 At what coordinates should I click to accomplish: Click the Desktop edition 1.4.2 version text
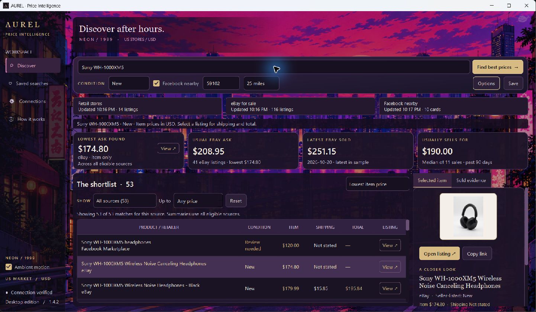[32, 302]
